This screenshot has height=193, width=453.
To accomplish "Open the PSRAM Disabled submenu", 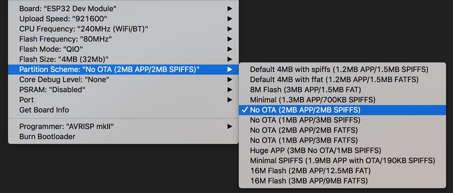I will pyautogui.click(x=52, y=90).
